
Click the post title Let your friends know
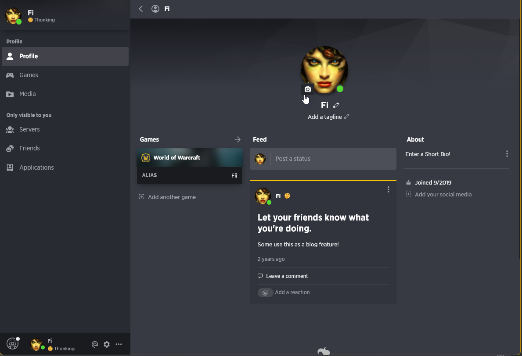pos(313,223)
